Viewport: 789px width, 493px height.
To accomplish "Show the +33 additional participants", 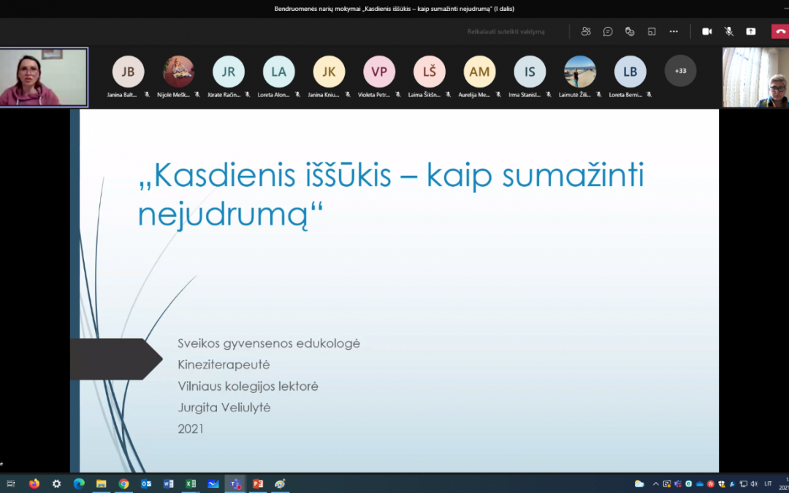I will tap(680, 71).
